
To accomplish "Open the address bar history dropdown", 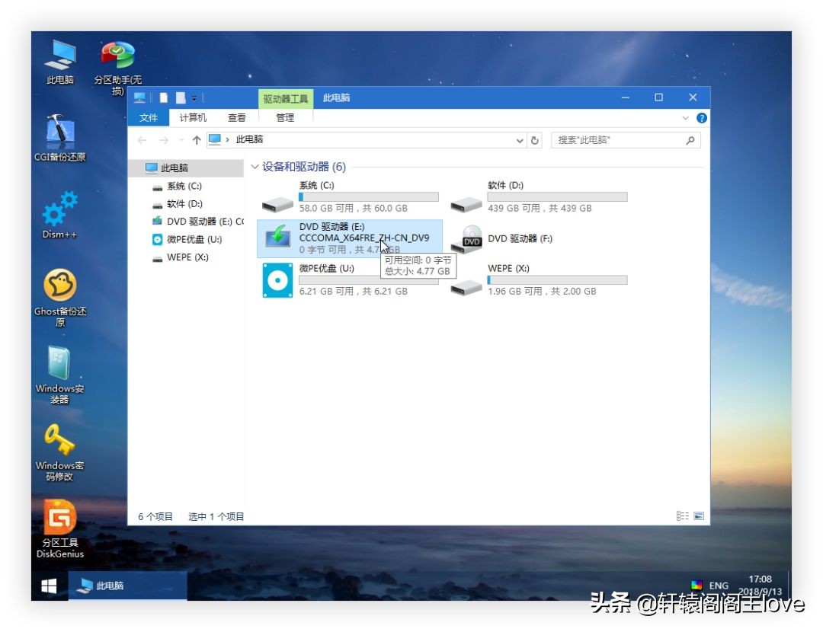I will click(x=520, y=140).
